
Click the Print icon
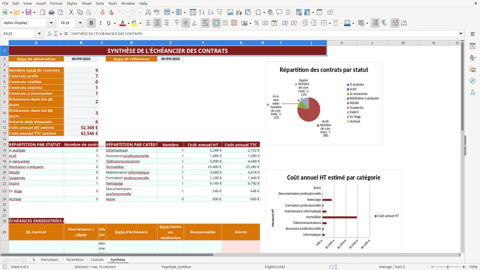click(51, 12)
